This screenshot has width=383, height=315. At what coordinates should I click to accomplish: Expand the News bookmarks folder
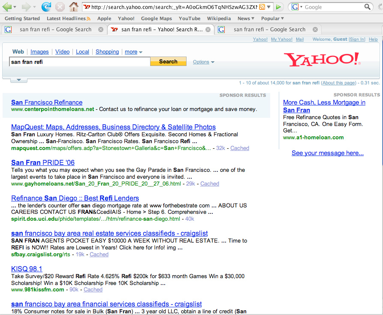pyautogui.click(x=246, y=18)
